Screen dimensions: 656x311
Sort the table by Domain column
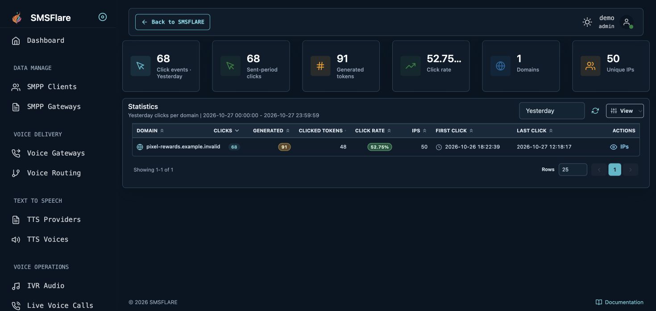click(x=150, y=131)
